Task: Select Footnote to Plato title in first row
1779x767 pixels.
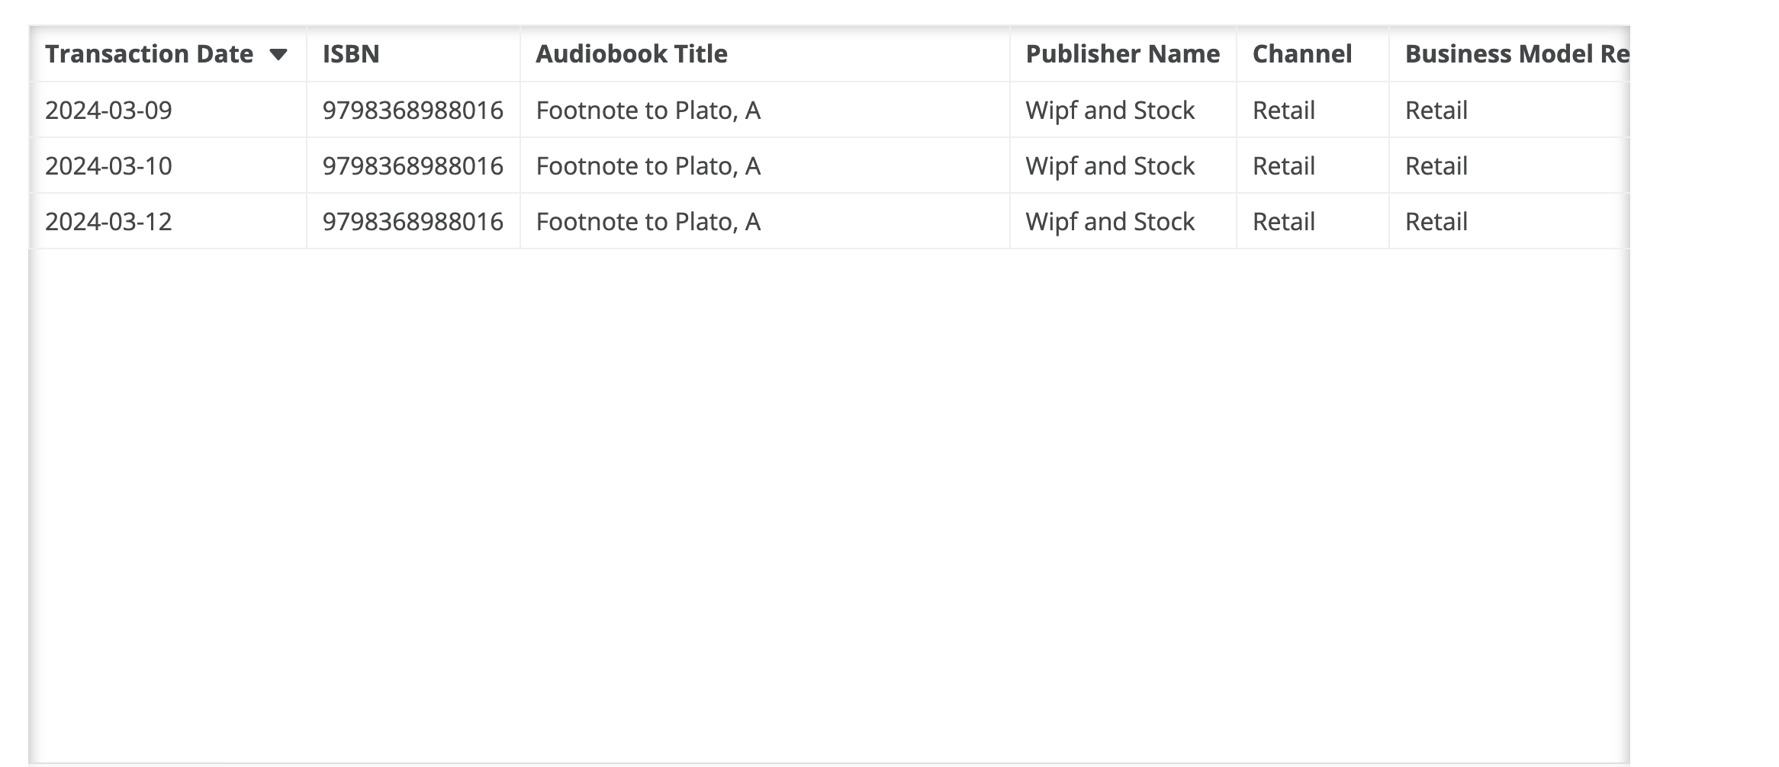Action: pos(648,111)
